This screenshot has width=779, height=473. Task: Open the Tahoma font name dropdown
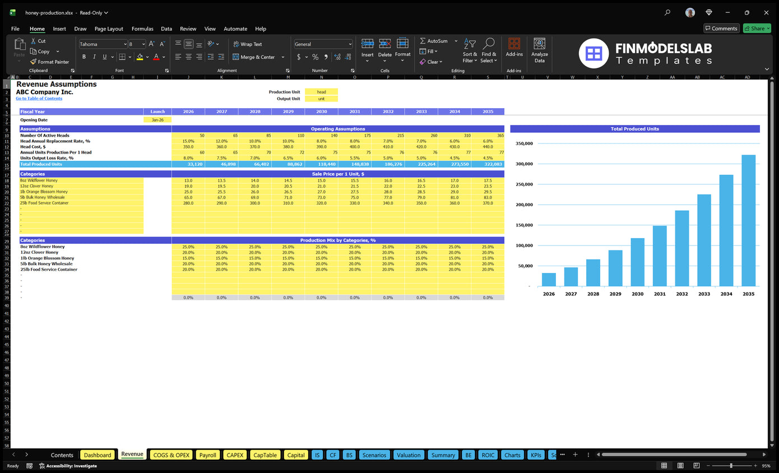pyautogui.click(x=124, y=44)
